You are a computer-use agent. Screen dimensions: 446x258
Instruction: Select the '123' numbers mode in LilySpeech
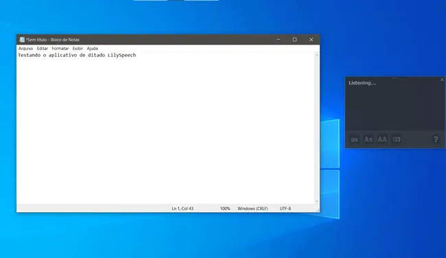(397, 139)
